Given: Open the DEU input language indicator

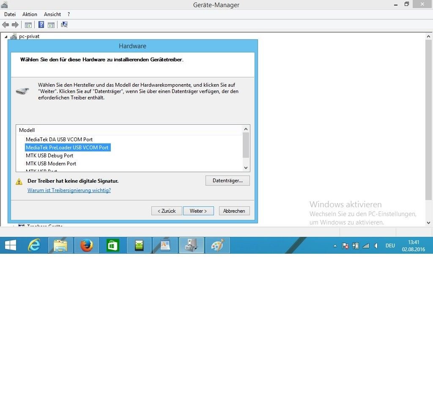Looking at the screenshot, I should click(x=390, y=246).
